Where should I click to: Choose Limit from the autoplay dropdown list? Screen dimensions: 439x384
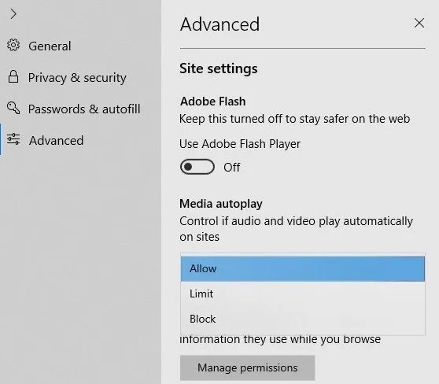coord(303,294)
